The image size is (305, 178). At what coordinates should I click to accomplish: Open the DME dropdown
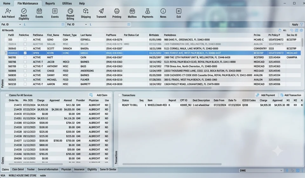coord(261,170)
